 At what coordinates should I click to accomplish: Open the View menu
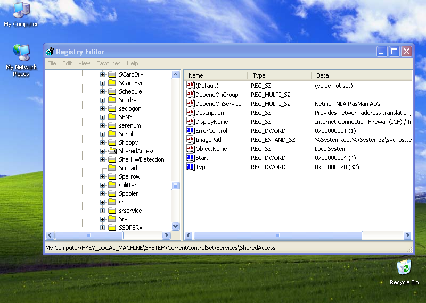(x=84, y=63)
